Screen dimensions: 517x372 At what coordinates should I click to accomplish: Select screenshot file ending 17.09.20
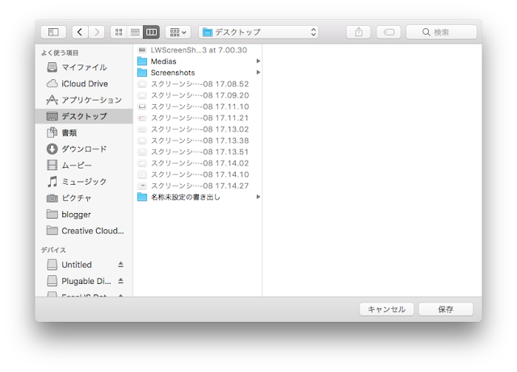(x=198, y=95)
